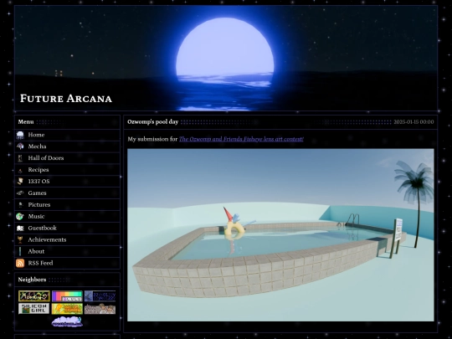Screen dimensions: 452x339
Task: Click the Future Arcana site title
Action: pyautogui.click(x=66, y=98)
